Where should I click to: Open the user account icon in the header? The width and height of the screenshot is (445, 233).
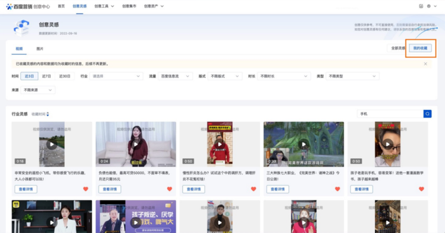coord(429,6)
